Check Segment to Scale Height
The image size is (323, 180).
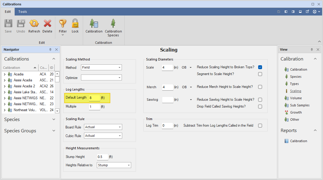(260, 74)
